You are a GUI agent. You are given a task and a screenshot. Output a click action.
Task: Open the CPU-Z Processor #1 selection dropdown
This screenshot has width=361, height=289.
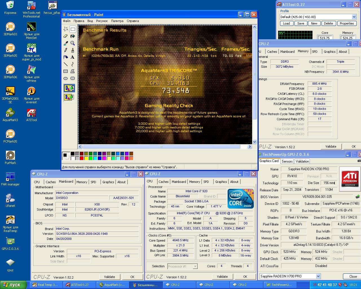point(195,266)
